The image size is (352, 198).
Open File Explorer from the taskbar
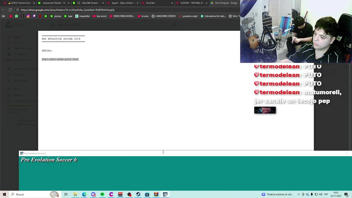click(x=75, y=194)
